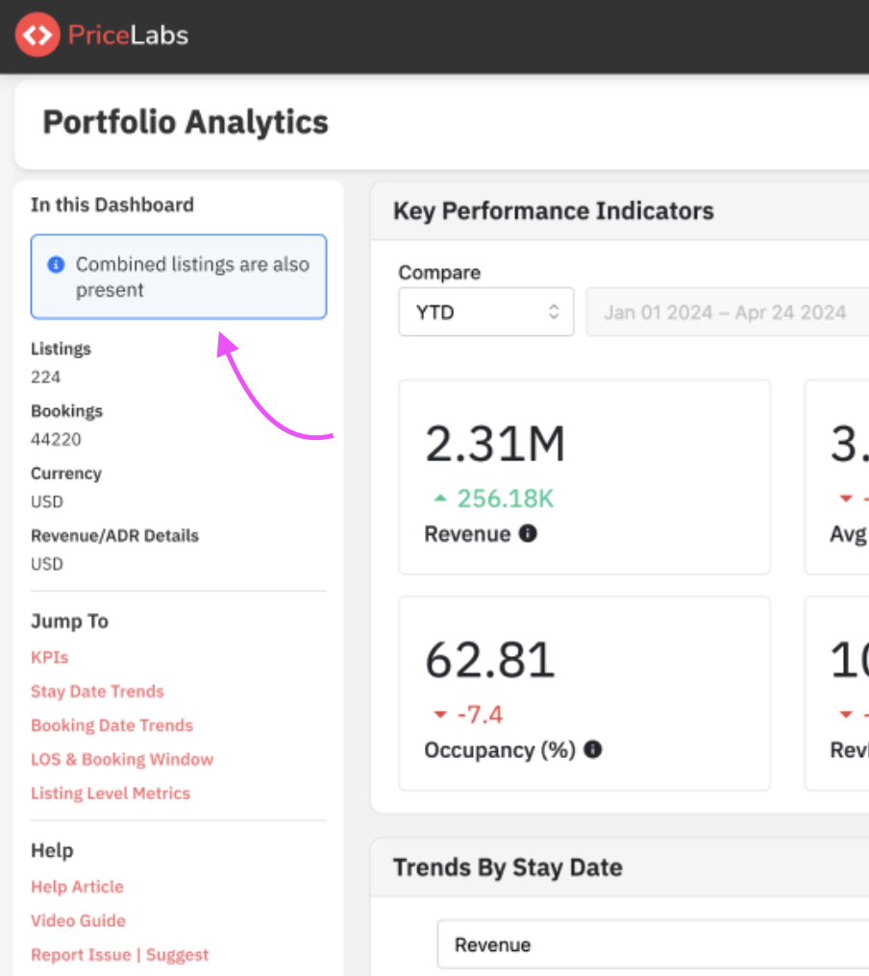Open the Help Article link
Viewport: 869px width, 976px height.
[x=77, y=887]
